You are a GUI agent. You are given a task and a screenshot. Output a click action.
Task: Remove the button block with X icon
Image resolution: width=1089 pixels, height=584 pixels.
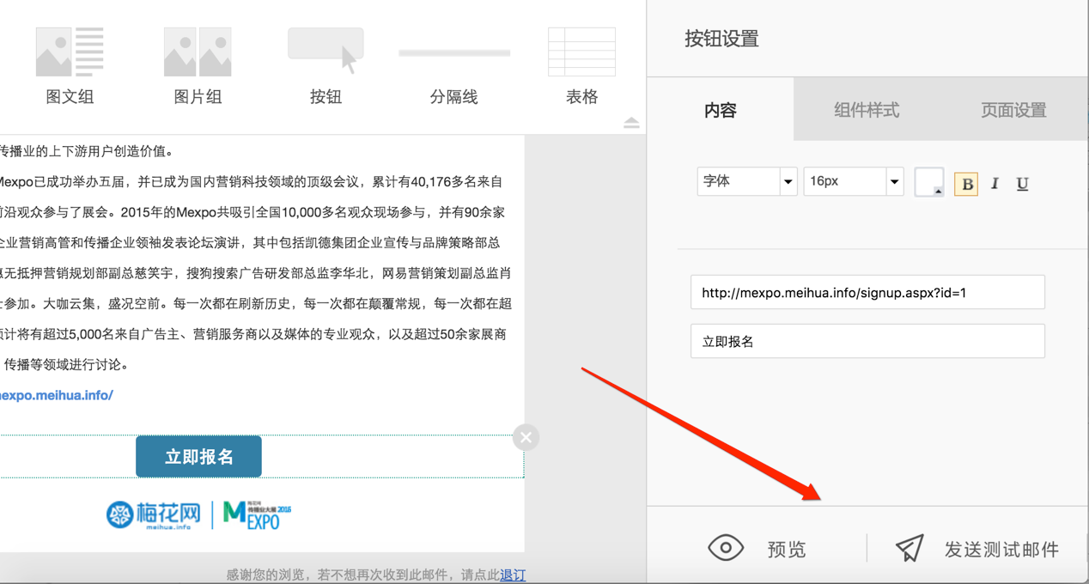(526, 437)
